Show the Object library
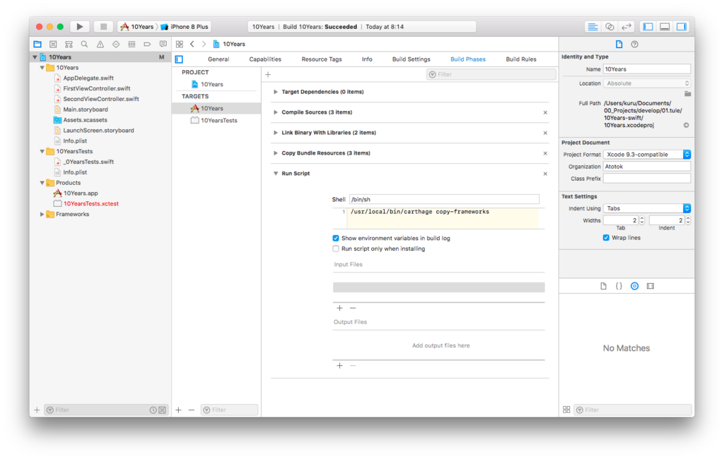Screen dimensions: 724x459 point(635,286)
